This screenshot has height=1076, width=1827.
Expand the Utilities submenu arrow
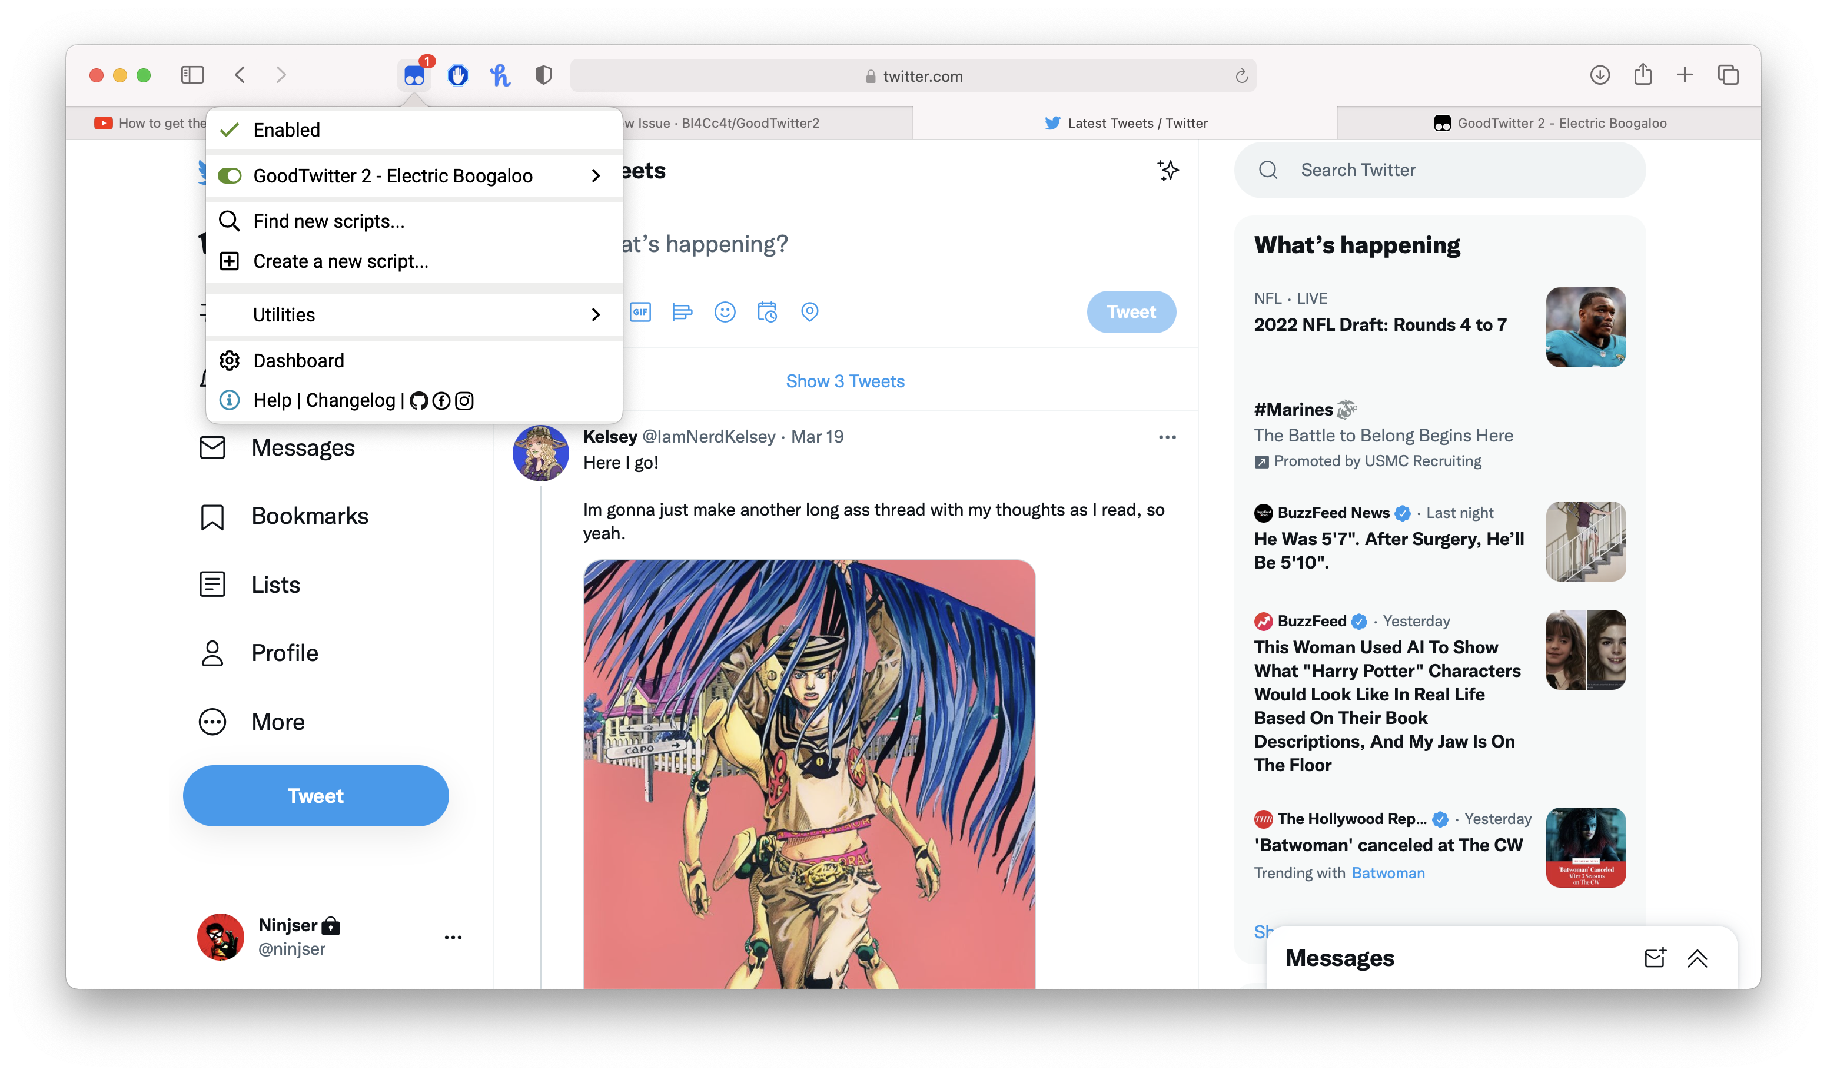point(595,315)
